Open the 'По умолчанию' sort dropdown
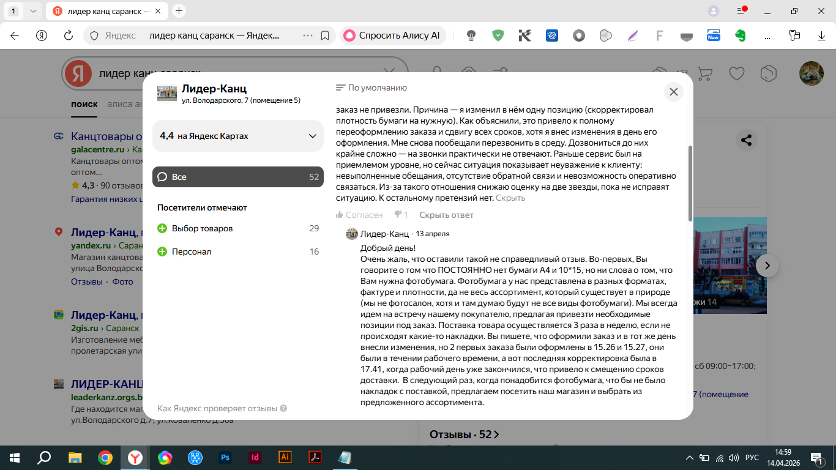Viewport: 836px width, 470px height. [371, 88]
